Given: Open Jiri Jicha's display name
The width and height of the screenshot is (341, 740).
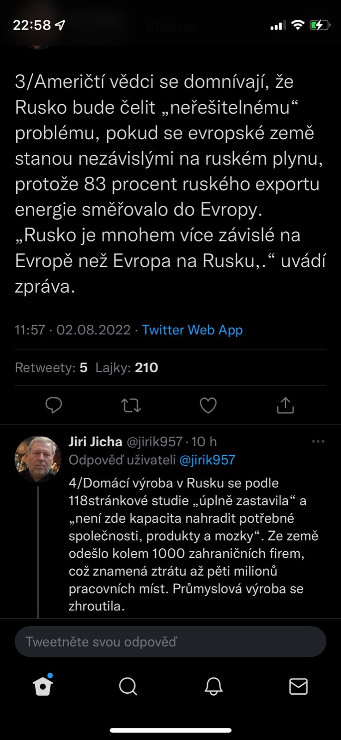Looking at the screenshot, I should pos(95,442).
